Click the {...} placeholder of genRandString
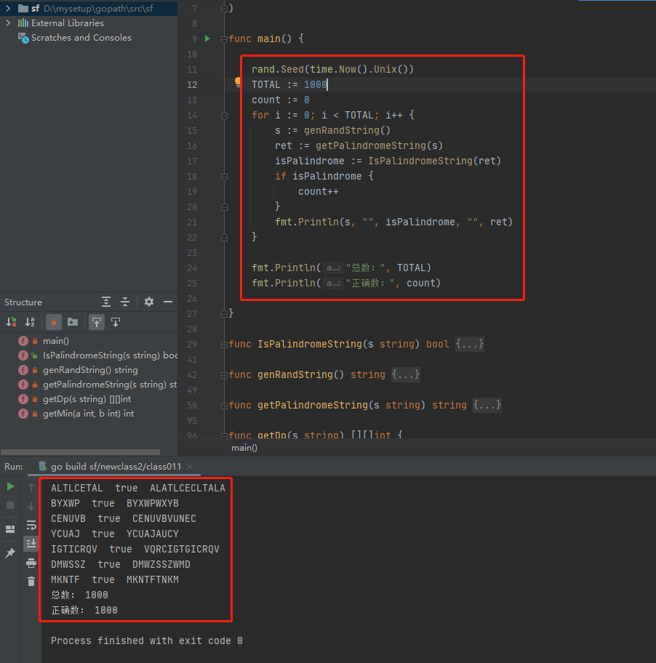Viewport: 656px width, 663px height. click(x=406, y=374)
